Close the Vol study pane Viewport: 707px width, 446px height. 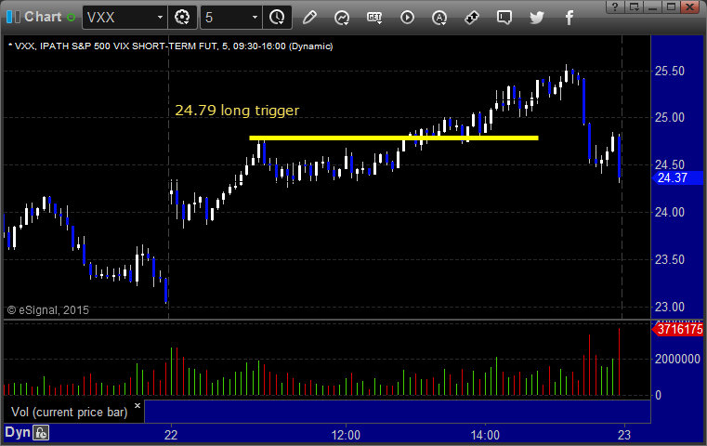tap(137, 405)
